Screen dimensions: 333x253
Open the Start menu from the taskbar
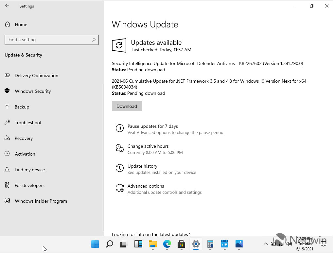[x=95, y=244]
